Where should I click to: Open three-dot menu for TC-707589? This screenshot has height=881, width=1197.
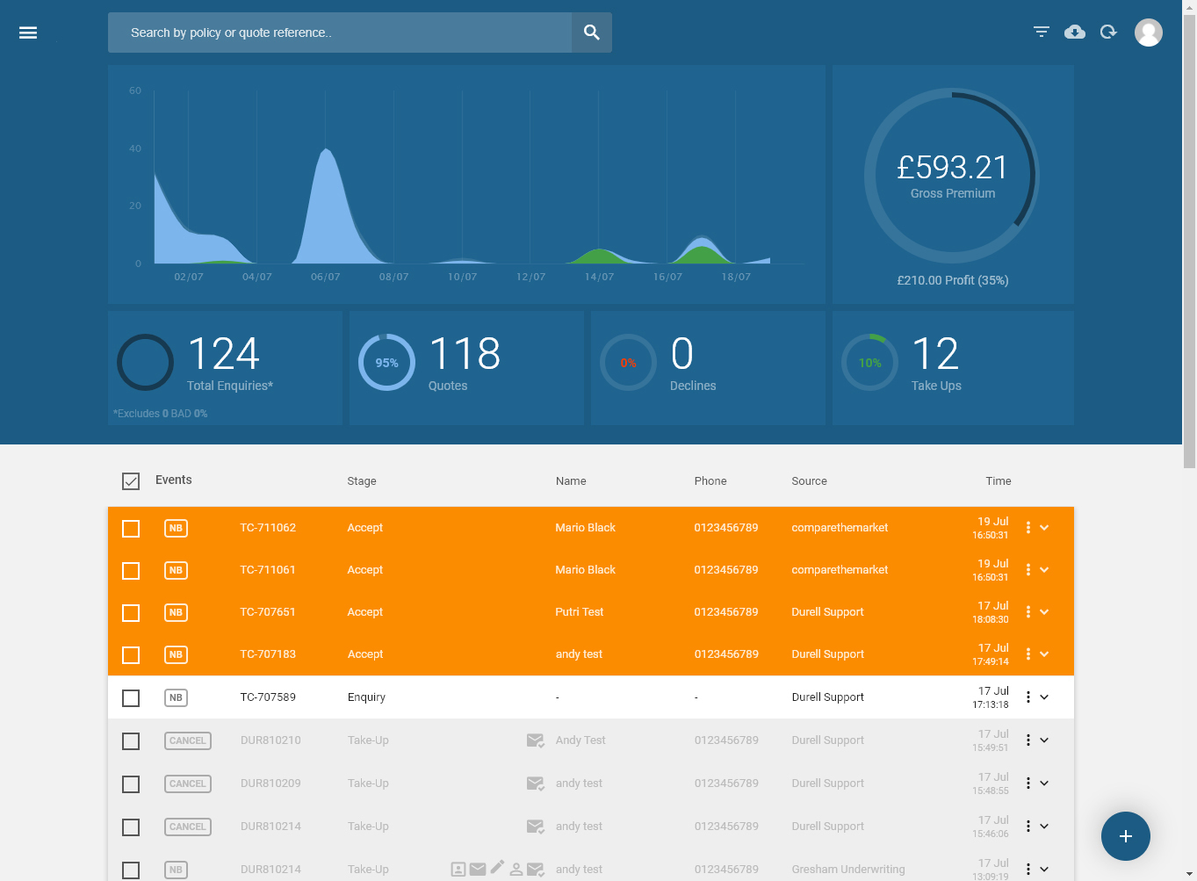click(x=1028, y=697)
